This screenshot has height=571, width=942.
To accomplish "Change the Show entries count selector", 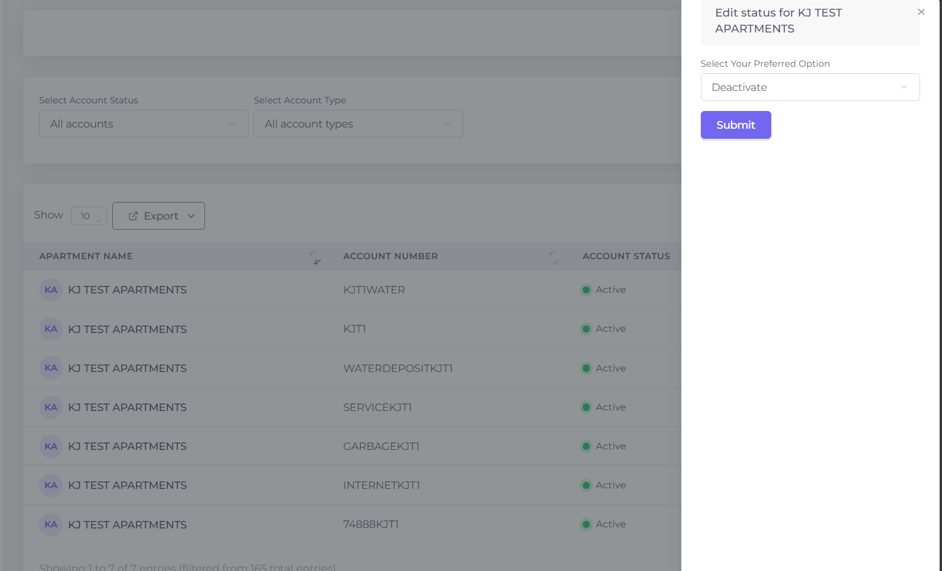I will point(89,216).
